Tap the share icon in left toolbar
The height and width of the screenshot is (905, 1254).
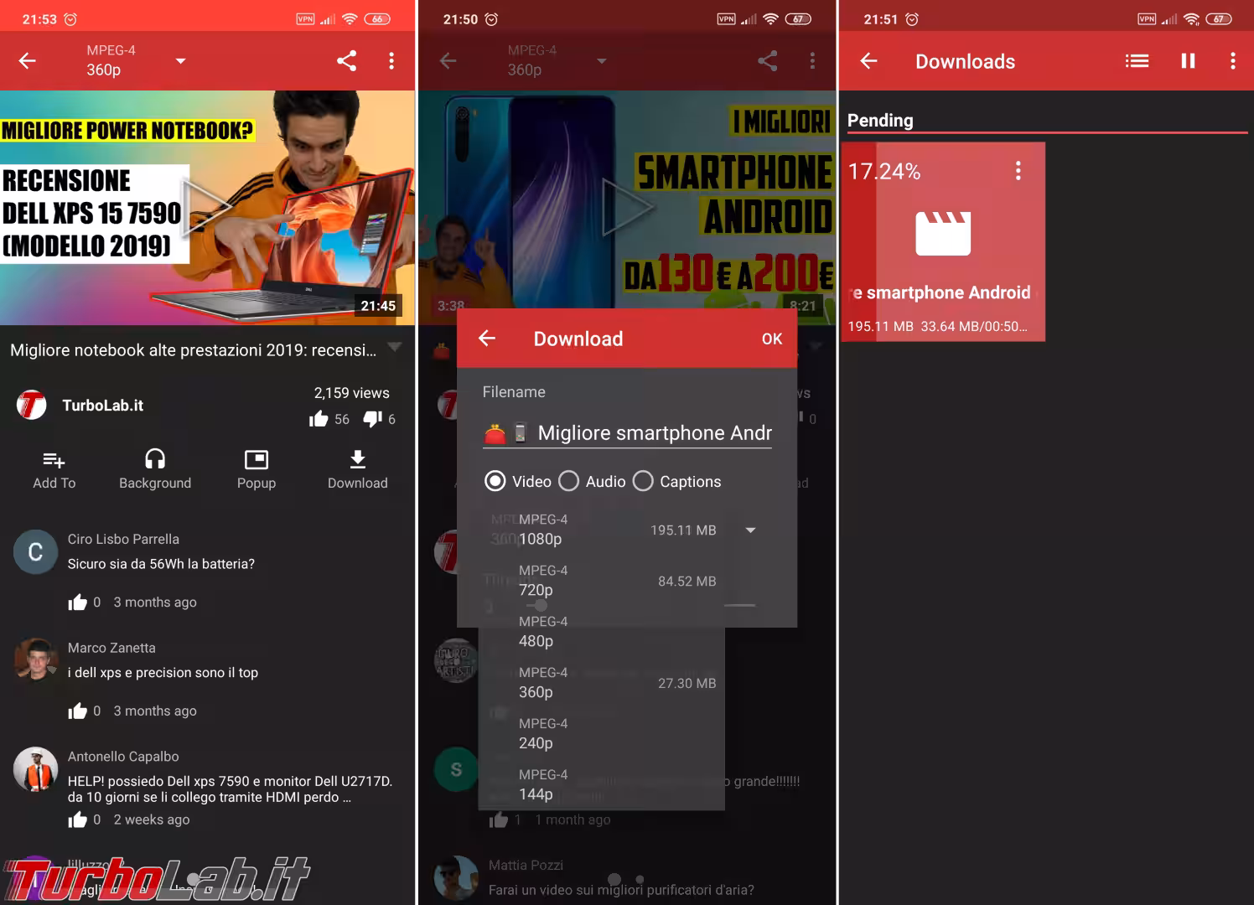click(346, 60)
